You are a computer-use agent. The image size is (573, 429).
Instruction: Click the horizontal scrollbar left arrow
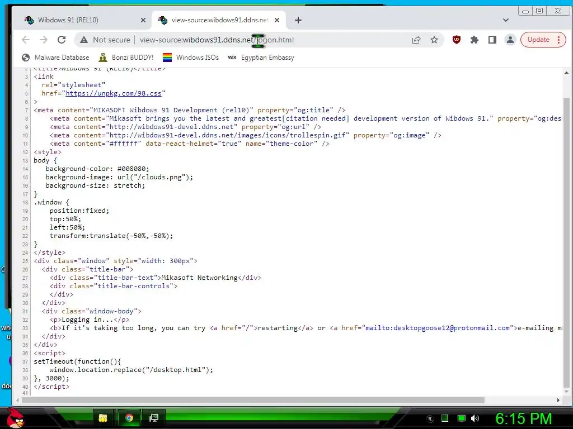click(17, 400)
